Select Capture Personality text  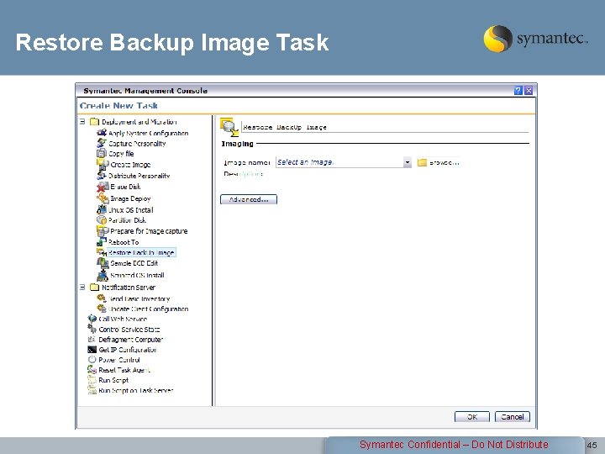click(x=137, y=144)
